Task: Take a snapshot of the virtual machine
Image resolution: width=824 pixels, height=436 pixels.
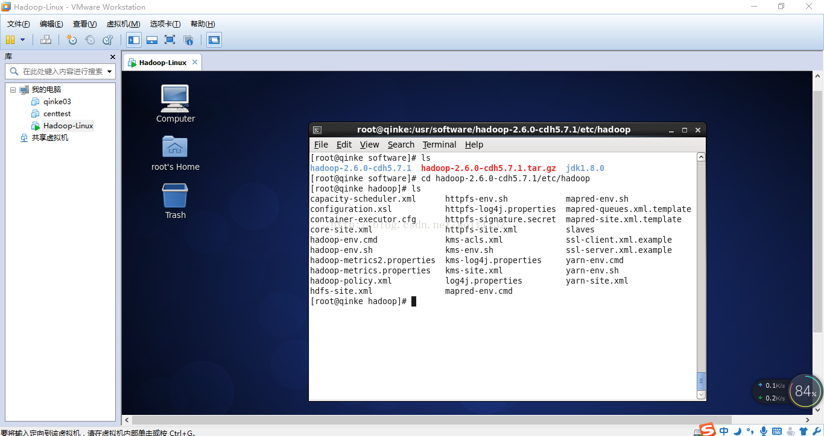Action: (x=72, y=40)
